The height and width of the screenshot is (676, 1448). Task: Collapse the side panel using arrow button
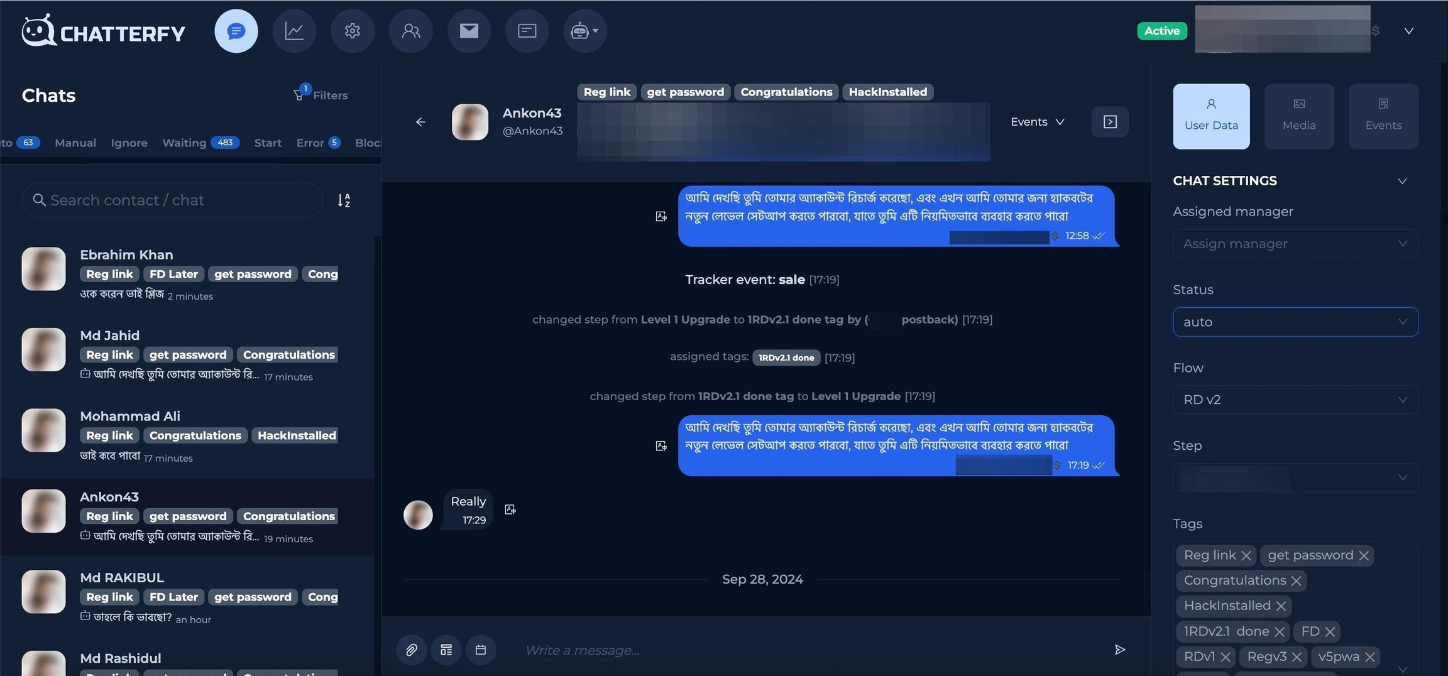pos(1110,122)
